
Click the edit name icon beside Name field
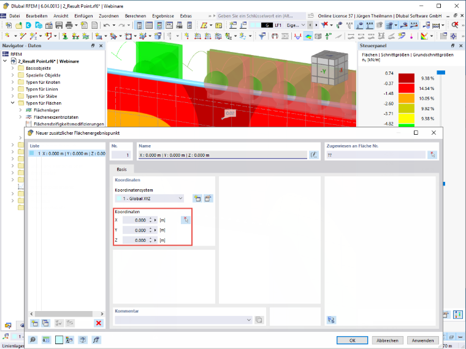(314, 155)
